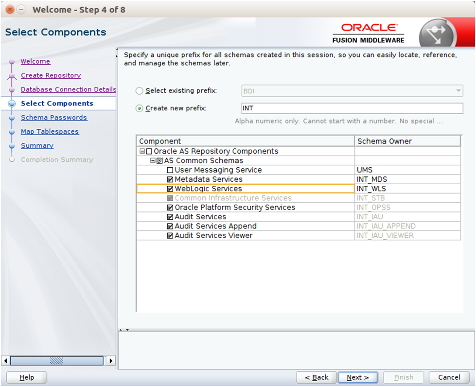The height and width of the screenshot is (387, 476).
Task: Click the Cancel button
Action: (x=449, y=378)
